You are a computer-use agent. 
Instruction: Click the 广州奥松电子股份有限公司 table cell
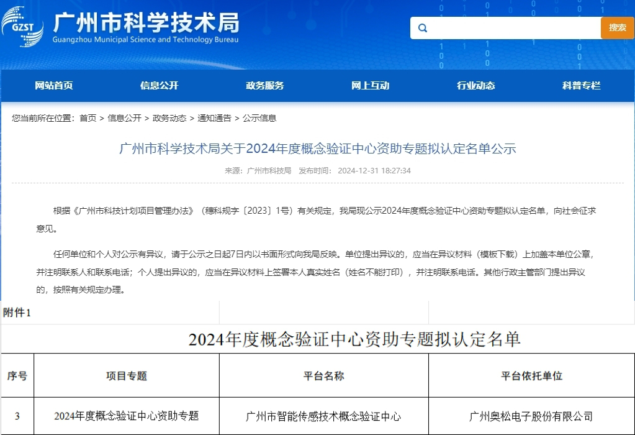(531, 416)
